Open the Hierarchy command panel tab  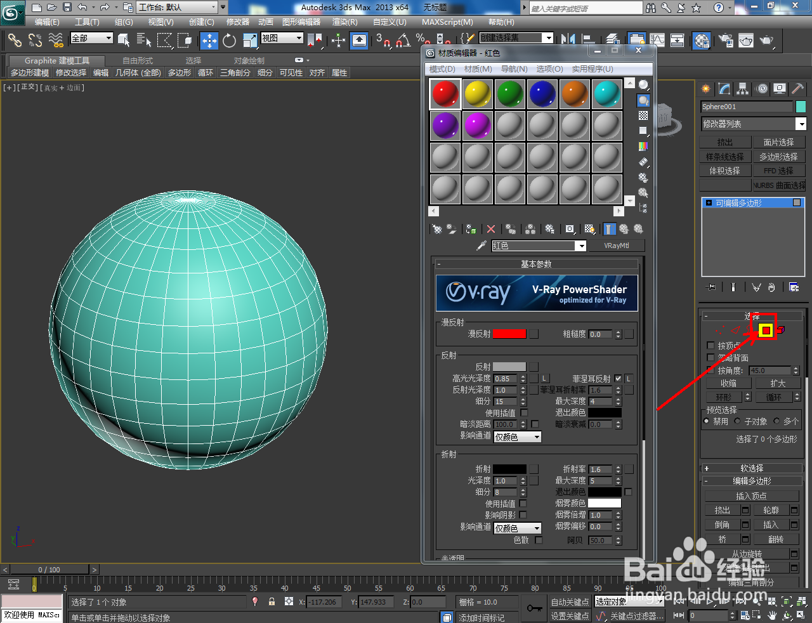point(743,89)
